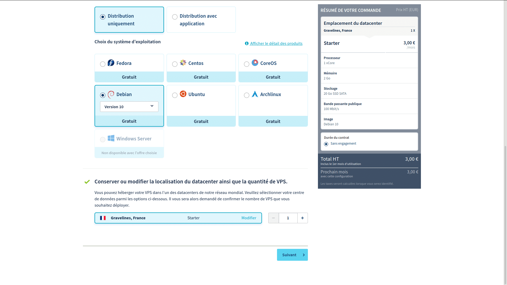
Task: Click the Windows Server logo icon
Action: point(111,138)
